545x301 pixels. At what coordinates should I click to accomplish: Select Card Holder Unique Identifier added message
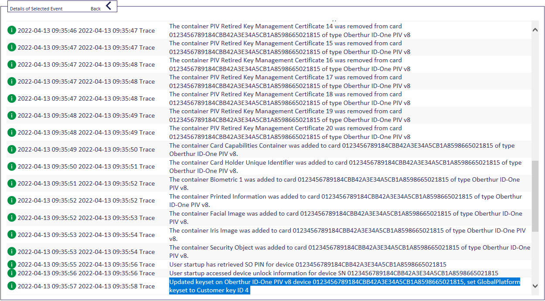[x=345, y=166]
